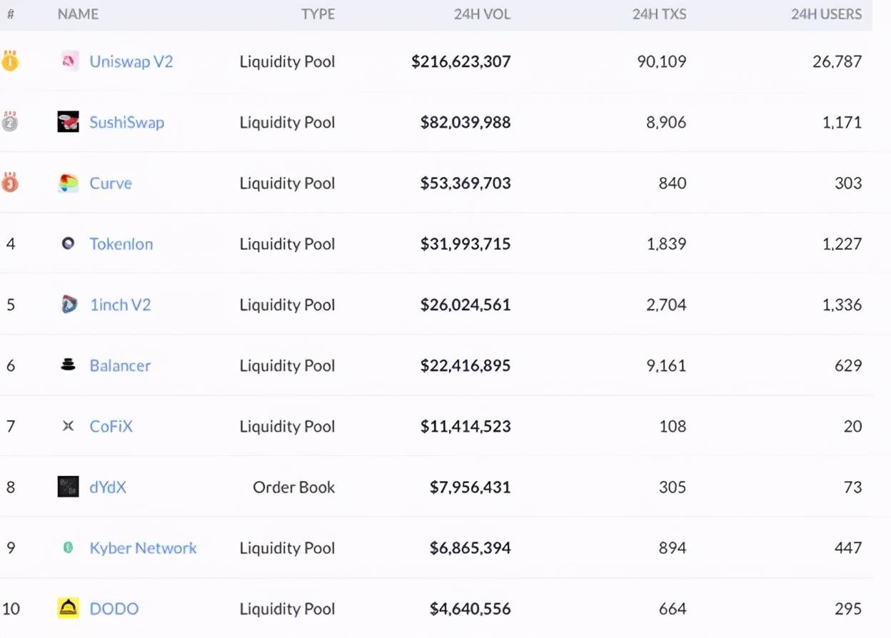Select the $82,039,988 volume value
Image resolution: width=891 pixels, height=638 pixels.
click(x=465, y=122)
